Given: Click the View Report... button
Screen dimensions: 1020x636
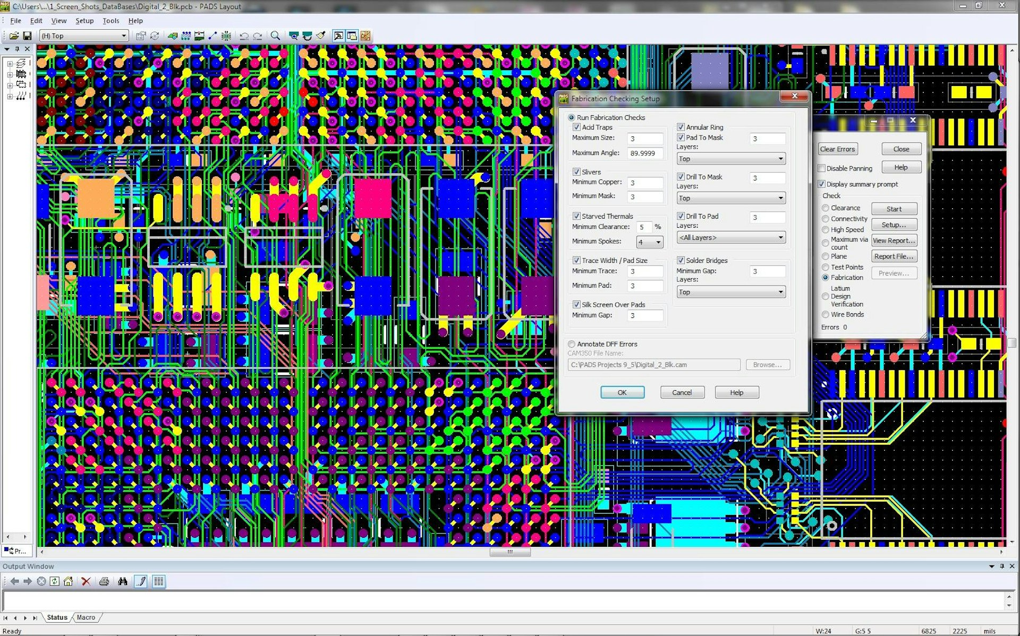Looking at the screenshot, I should tap(894, 240).
